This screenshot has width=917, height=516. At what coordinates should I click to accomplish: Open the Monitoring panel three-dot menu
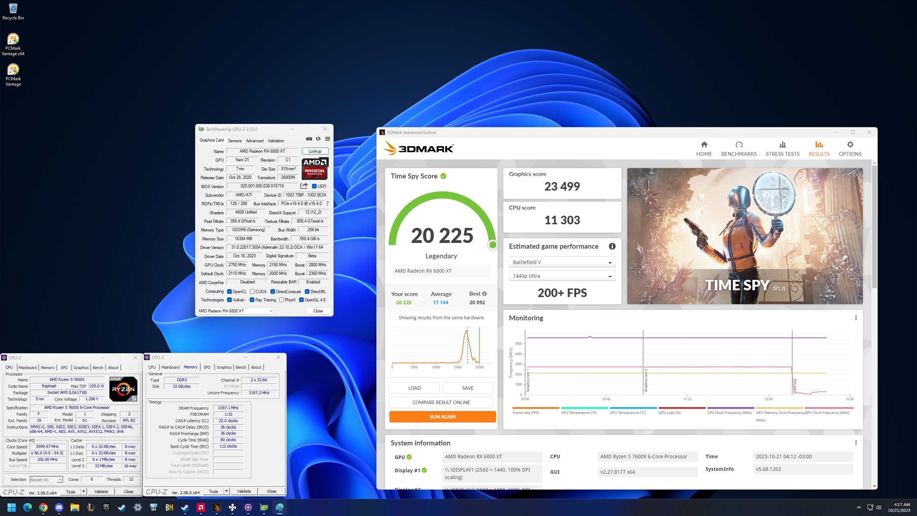pos(856,318)
